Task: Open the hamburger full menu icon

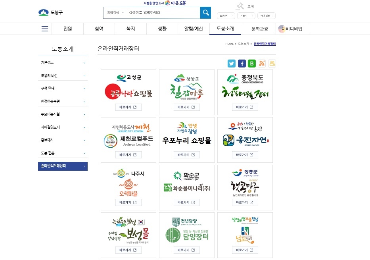Action: click(45, 29)
